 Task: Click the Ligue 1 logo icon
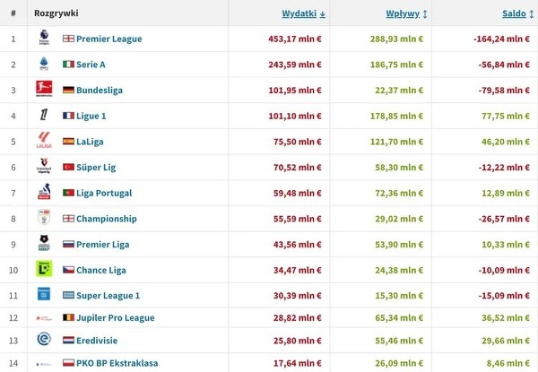coord(43,116)
